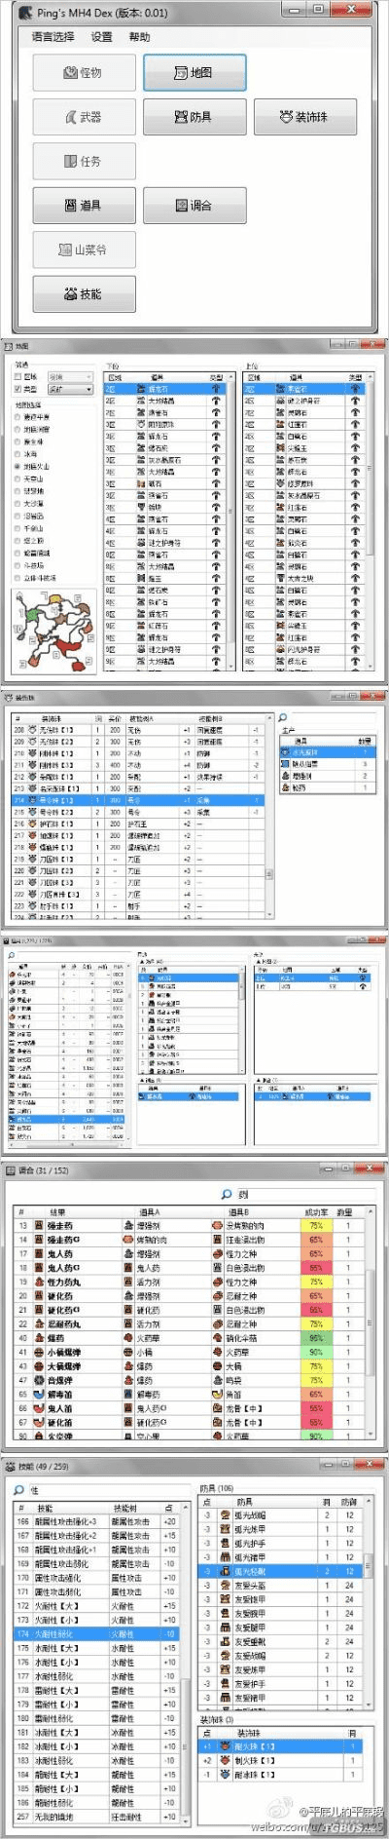Select row 22 忍耐药丸 in 调合 list

point(189,1323)
